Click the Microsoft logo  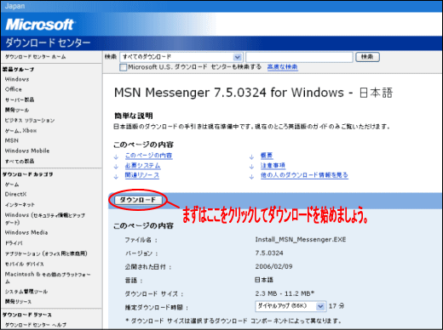pos(40,25)
